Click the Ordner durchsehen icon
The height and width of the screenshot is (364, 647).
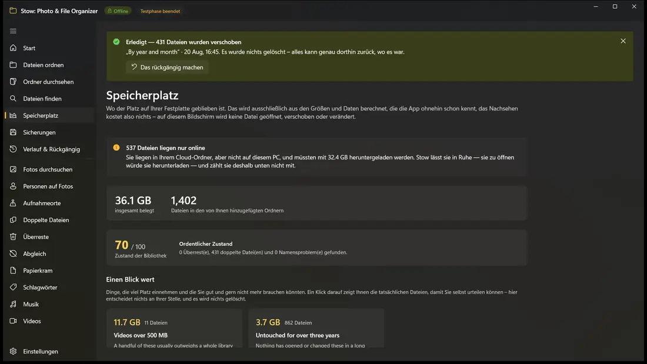click(x=13, y=82)
